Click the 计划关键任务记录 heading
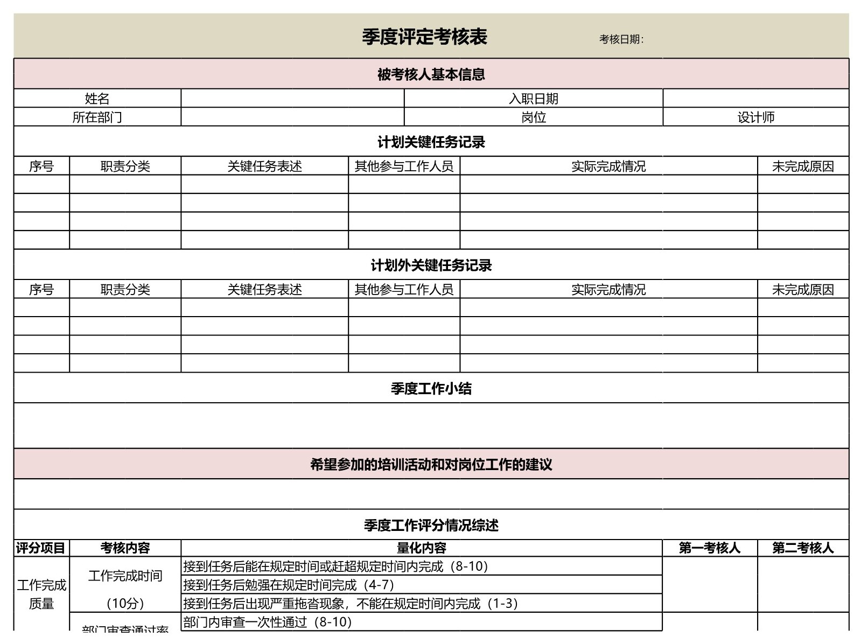The width and height of the screenshot is (861, 644). [x=431, y=142]
